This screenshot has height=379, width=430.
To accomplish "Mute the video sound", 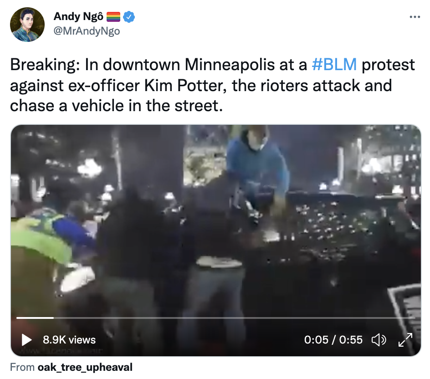I will 379,340.
